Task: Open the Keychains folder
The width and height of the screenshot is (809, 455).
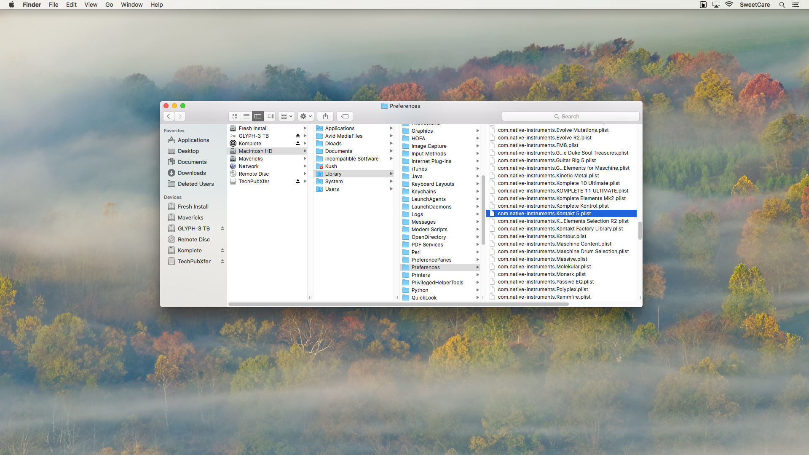Action: 440,191
